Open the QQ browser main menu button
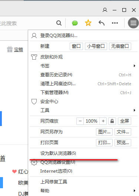The height and width of the screenshot is (196, 139). [x=133, y=23]
